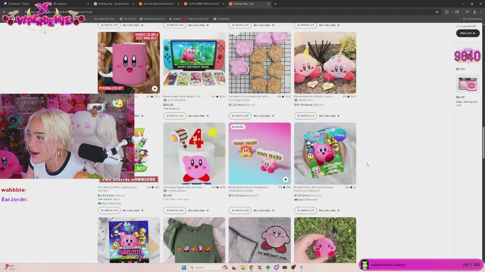Image resolution: width=485 pixels, height=272 pixels.
Task: Open the Sub Gift Icon bookmark
Action: [128, 19]
